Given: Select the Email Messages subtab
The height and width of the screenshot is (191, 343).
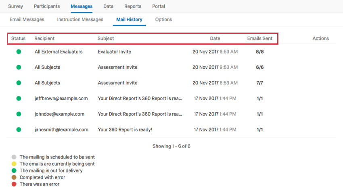Looking at the screenshot, I should (x=27, y=19).
